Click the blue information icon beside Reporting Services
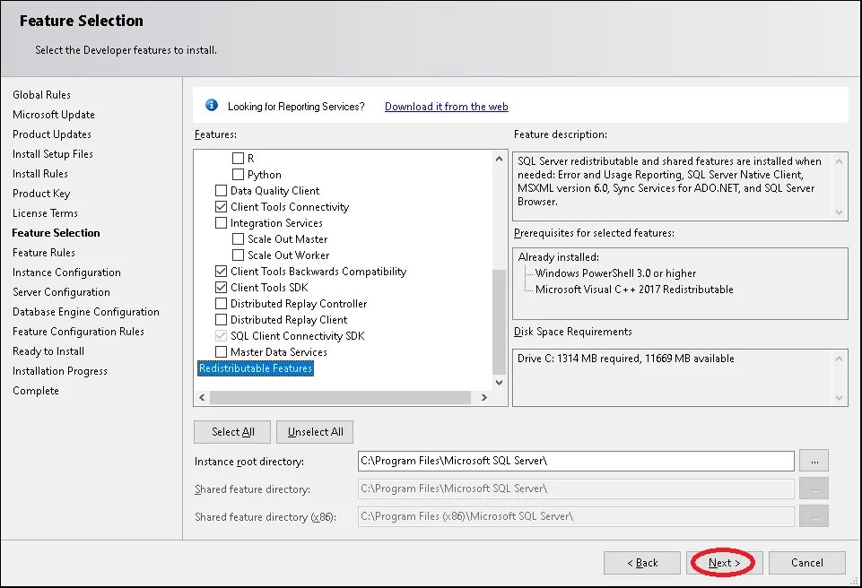Screen dimensions: 862x588 click(212, 105)
